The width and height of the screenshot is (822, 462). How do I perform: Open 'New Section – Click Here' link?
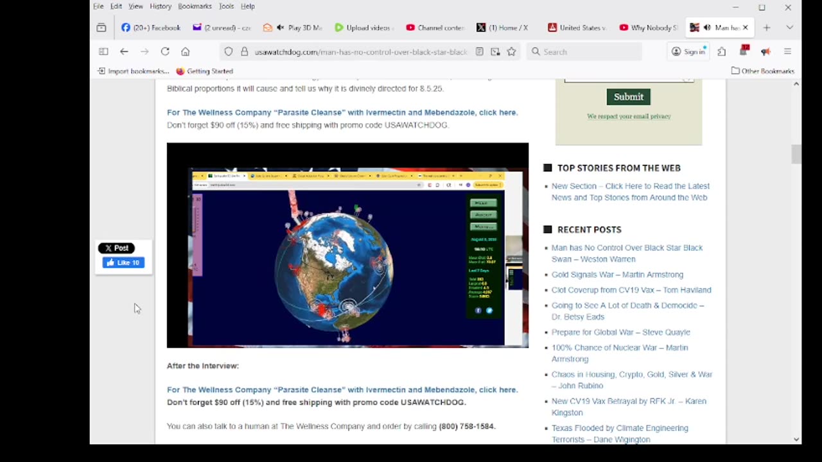(630, 192)
